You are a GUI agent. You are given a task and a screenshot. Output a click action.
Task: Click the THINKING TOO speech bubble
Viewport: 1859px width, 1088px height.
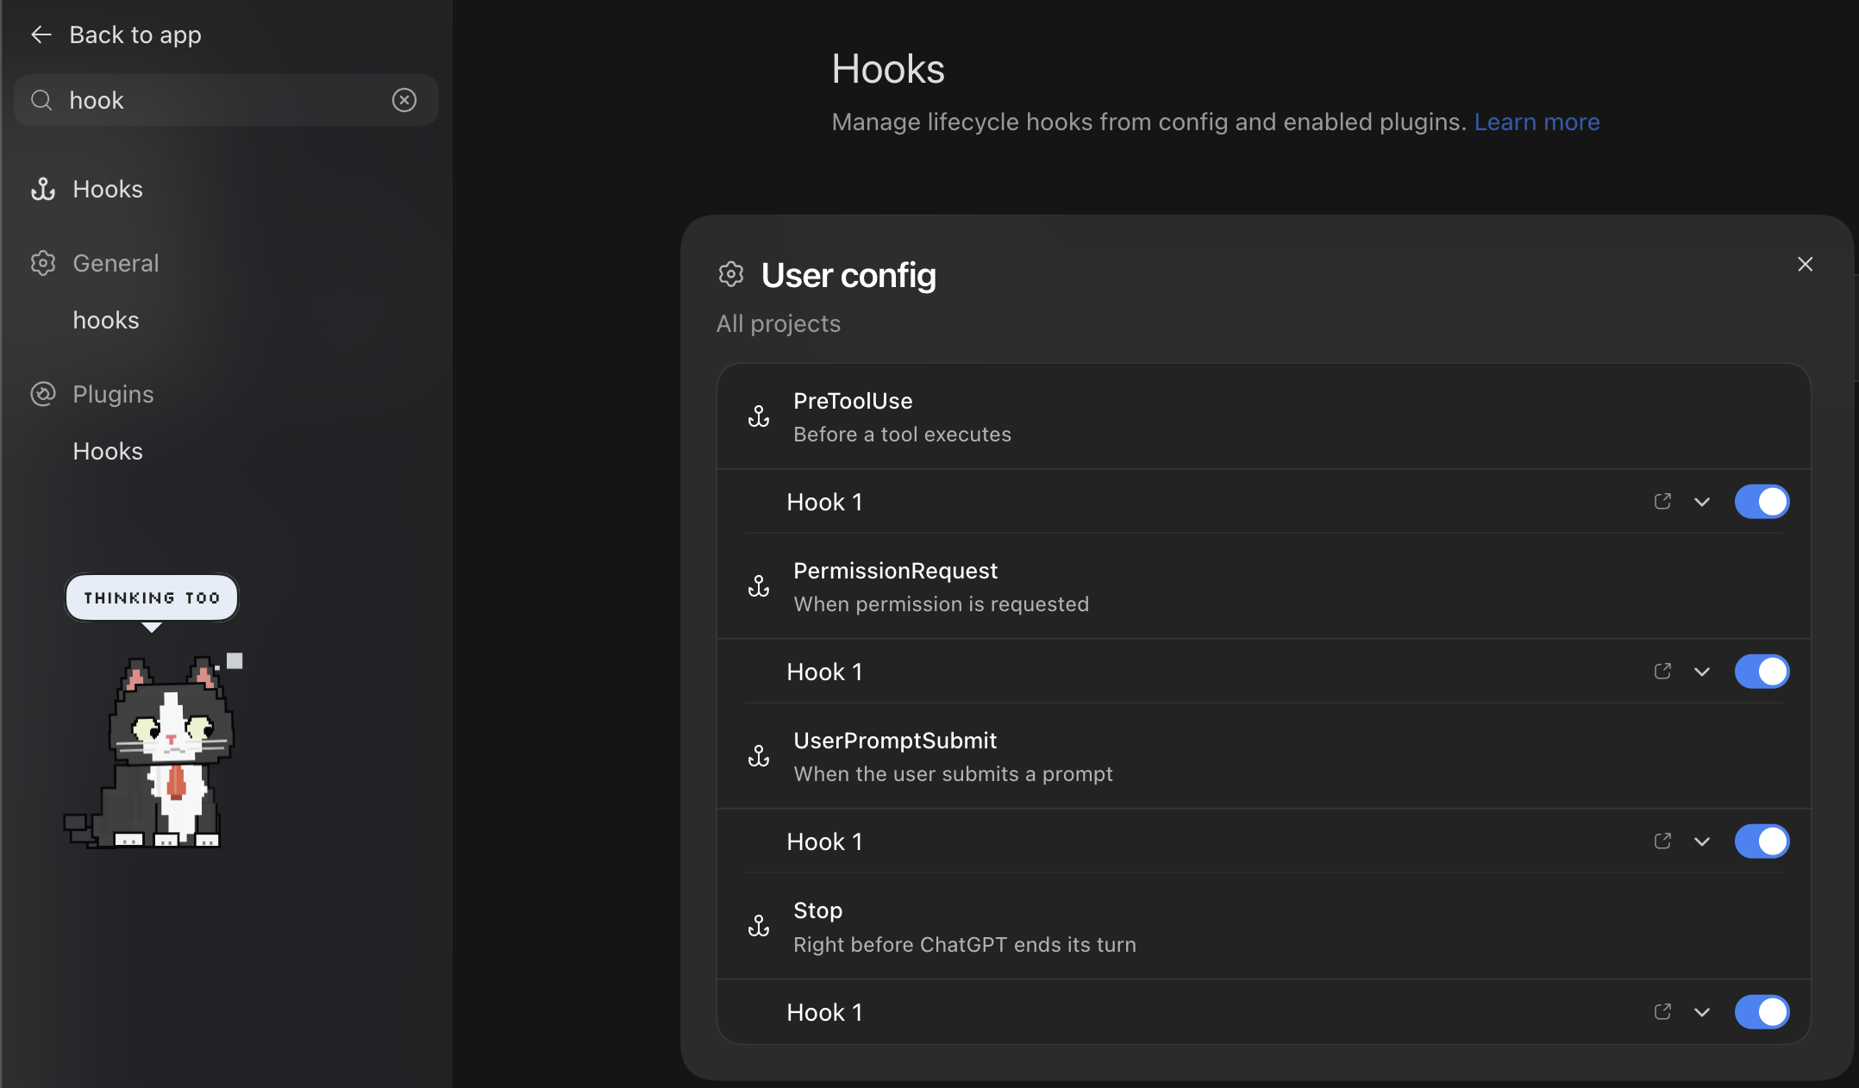[152, 597]
